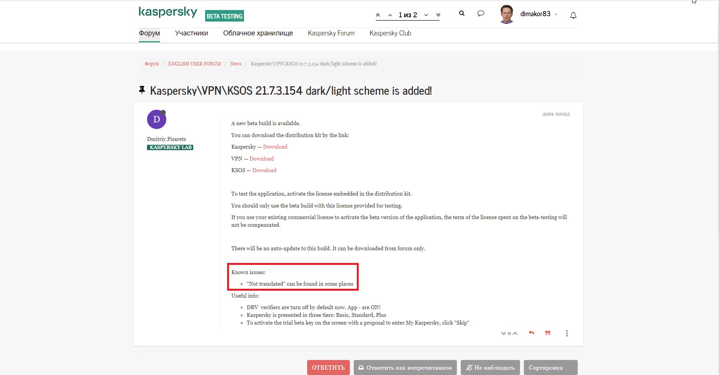Open the post three-dot options menu
The image size is (719, 375).
coord(567,333)
